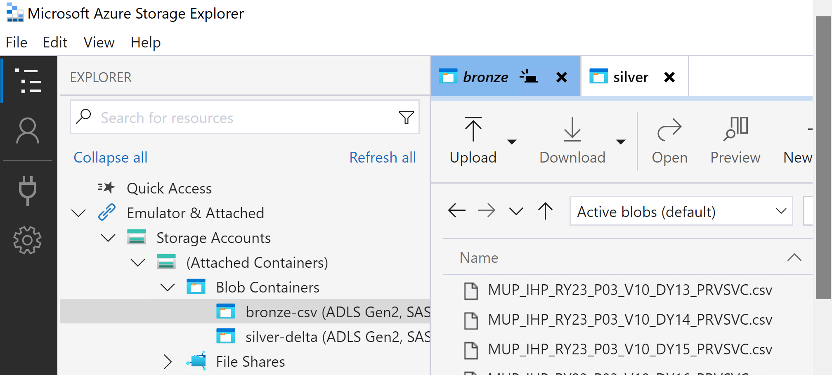The height and width of the screenshot is (375, 832).
Task: Open the Upload dropdown arrow
Action: point(512,142)
